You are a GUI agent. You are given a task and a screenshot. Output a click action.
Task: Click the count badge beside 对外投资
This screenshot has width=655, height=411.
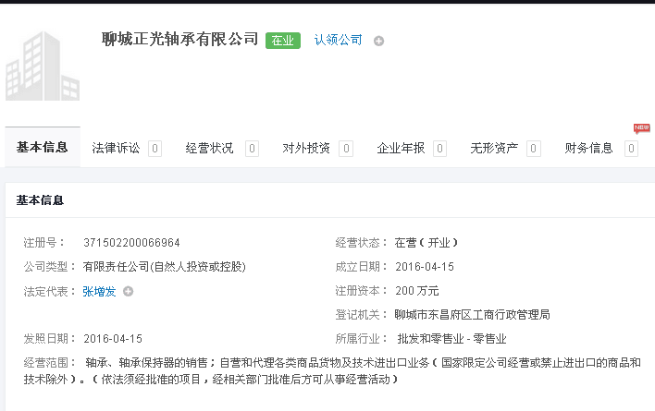pos(345,149)
